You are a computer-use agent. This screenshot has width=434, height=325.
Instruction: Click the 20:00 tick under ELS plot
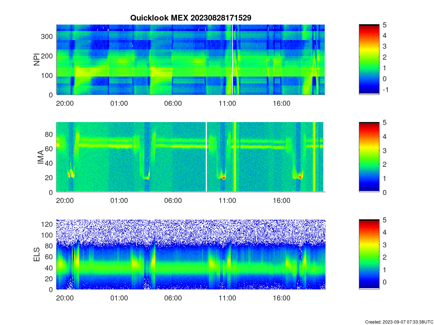pyautogui.click(x=65, y=298)
